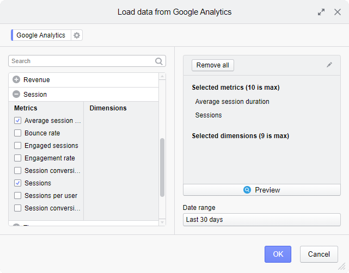Screen dimensions: 349x273
Task: Click the Preview magnifier icon
Action: click(x=247, y=190)
